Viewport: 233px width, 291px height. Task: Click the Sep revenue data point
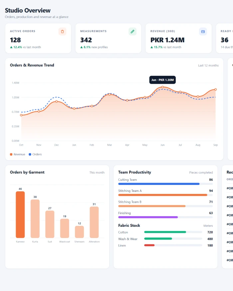click(216, 89)
